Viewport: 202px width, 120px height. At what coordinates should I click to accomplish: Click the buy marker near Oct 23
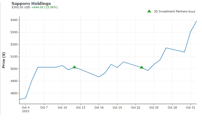pyautogui.click(x=142, y=67)
